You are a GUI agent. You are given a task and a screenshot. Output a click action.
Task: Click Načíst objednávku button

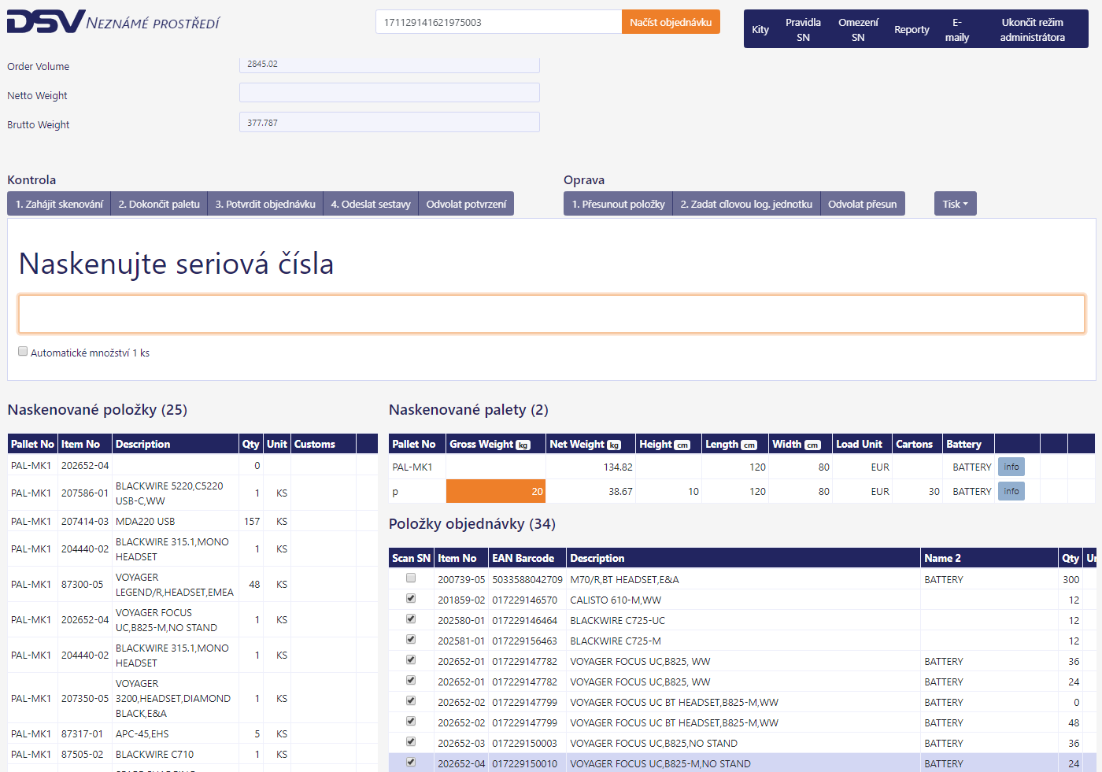pyautogui.click(x=671, y=22)
